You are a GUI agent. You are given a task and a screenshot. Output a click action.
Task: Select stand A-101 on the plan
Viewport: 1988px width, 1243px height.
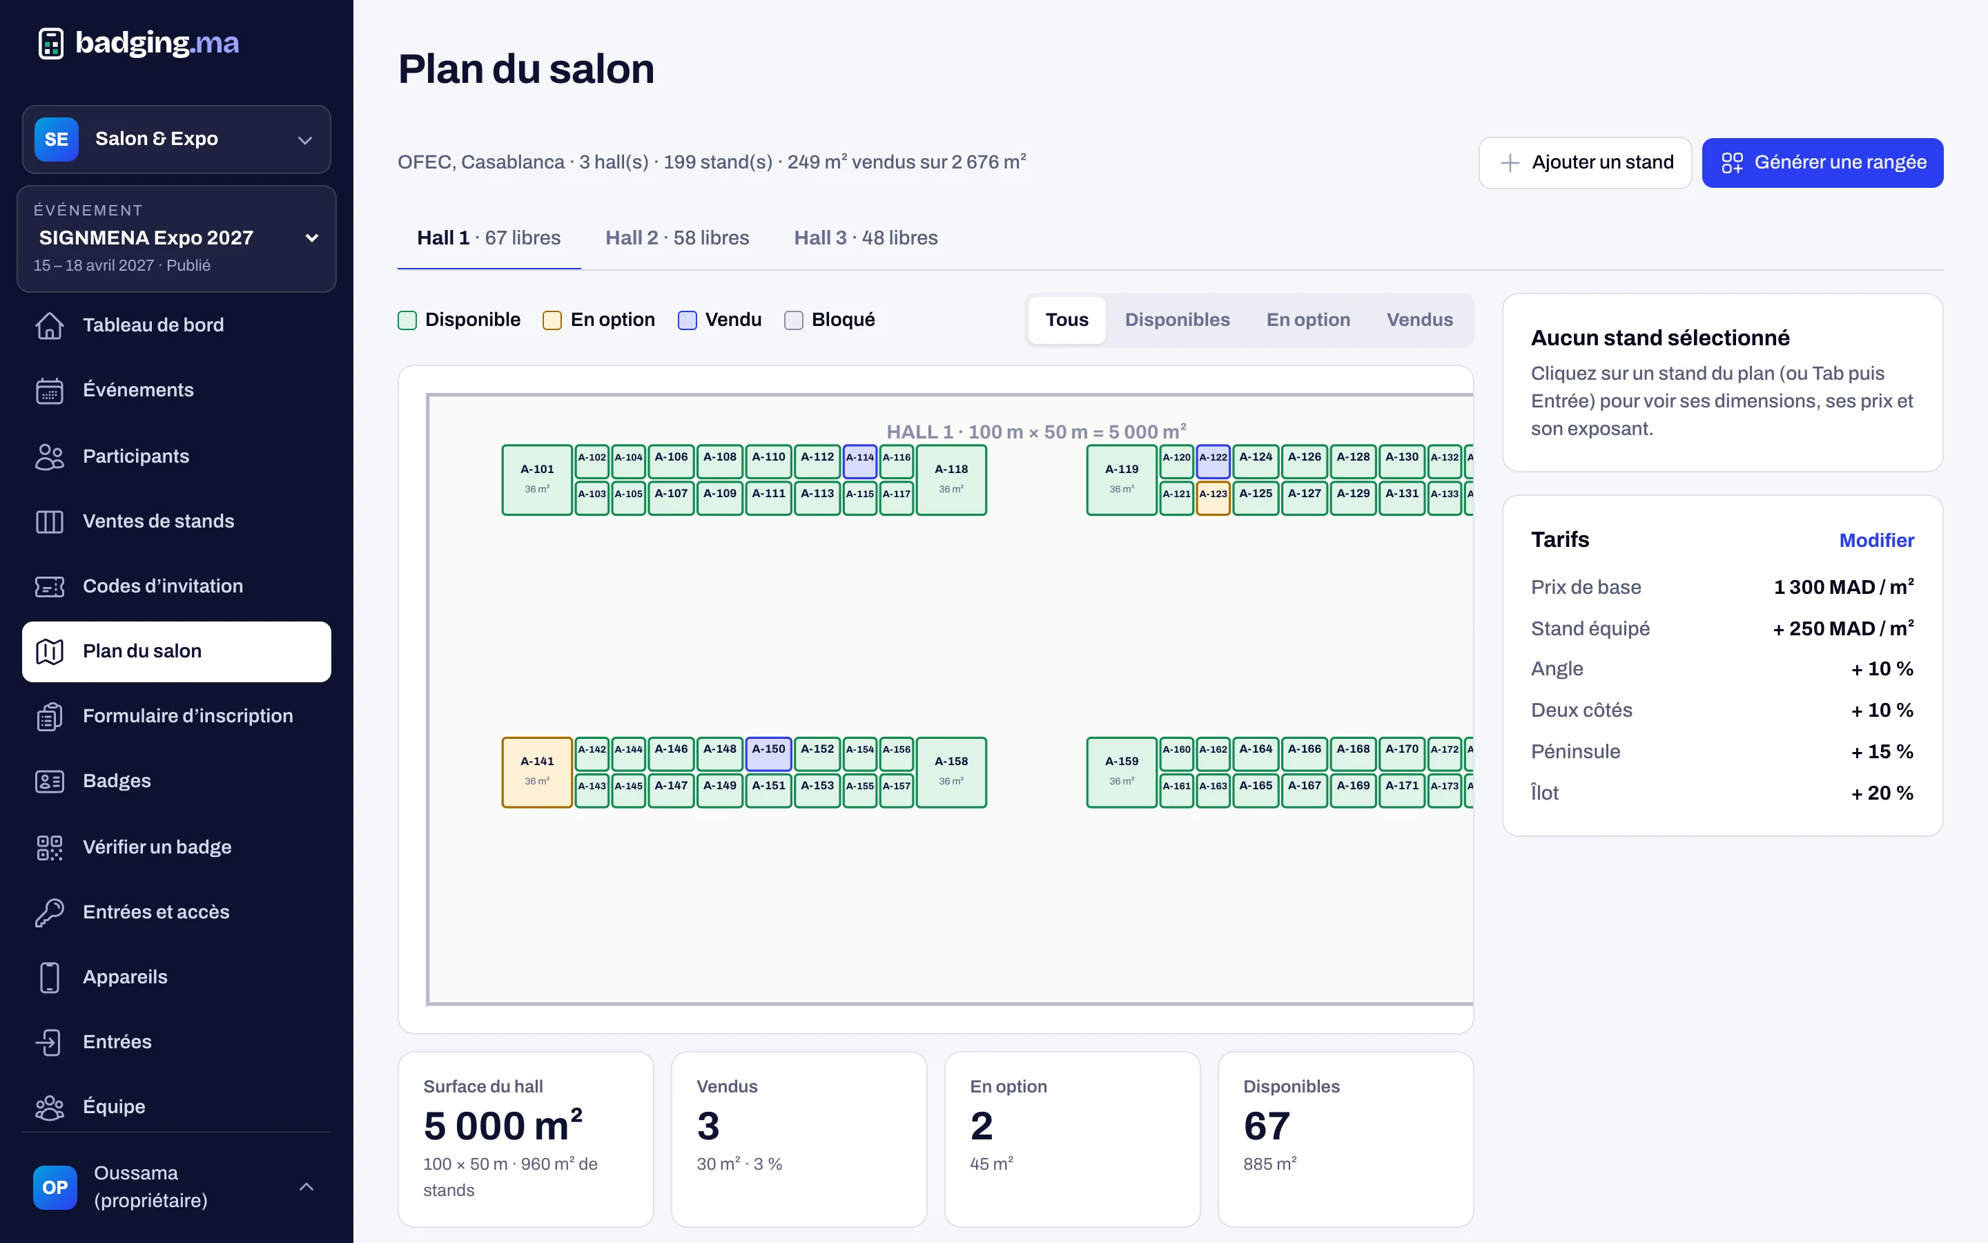pos(537,480)
